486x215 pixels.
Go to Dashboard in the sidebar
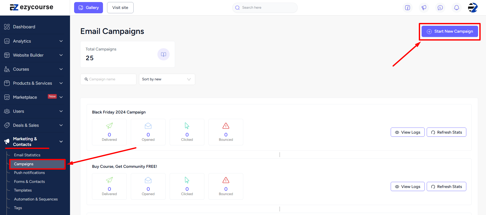click(x=24, y=27)
